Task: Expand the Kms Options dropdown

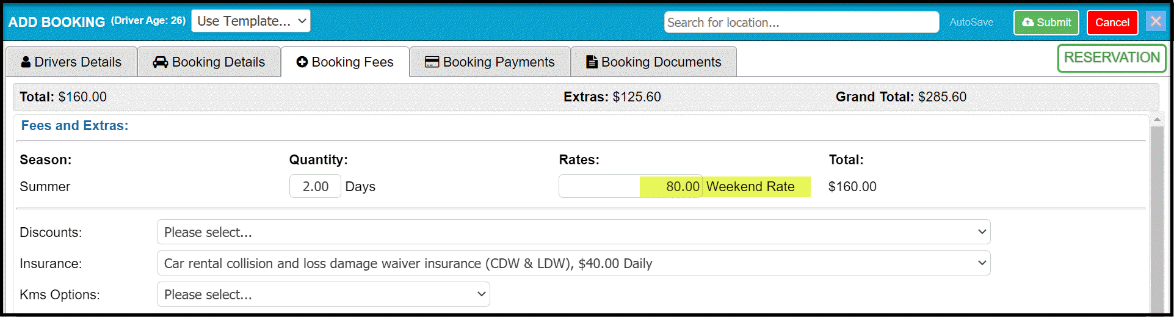Action: (x=323, y=294)
